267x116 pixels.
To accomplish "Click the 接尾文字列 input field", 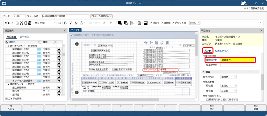I will (x=237, y=65).
